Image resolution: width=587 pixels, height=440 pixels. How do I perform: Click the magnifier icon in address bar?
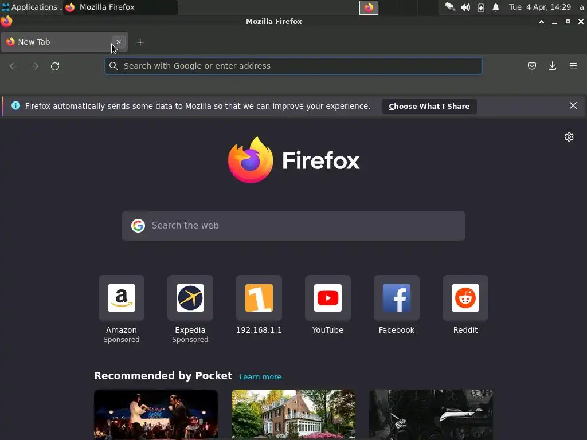pyautogui.click(x=114, y=66)
